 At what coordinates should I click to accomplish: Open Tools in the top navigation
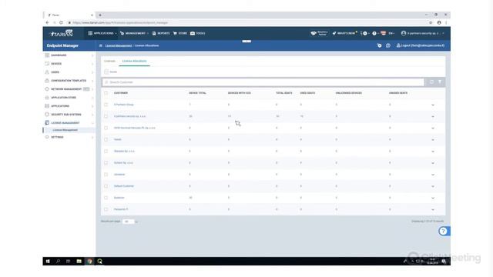point(197,33)
